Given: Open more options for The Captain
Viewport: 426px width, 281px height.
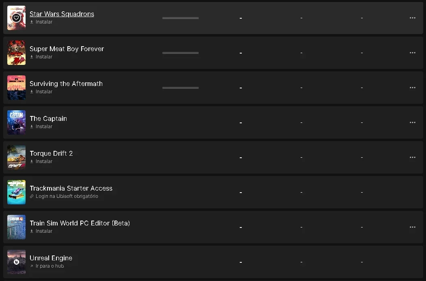Looking at the screenshot, I should [413, 122].
